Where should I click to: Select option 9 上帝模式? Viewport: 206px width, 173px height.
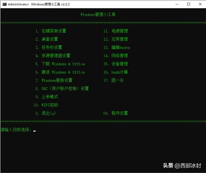pyautogui.click(x=47, y=97)
